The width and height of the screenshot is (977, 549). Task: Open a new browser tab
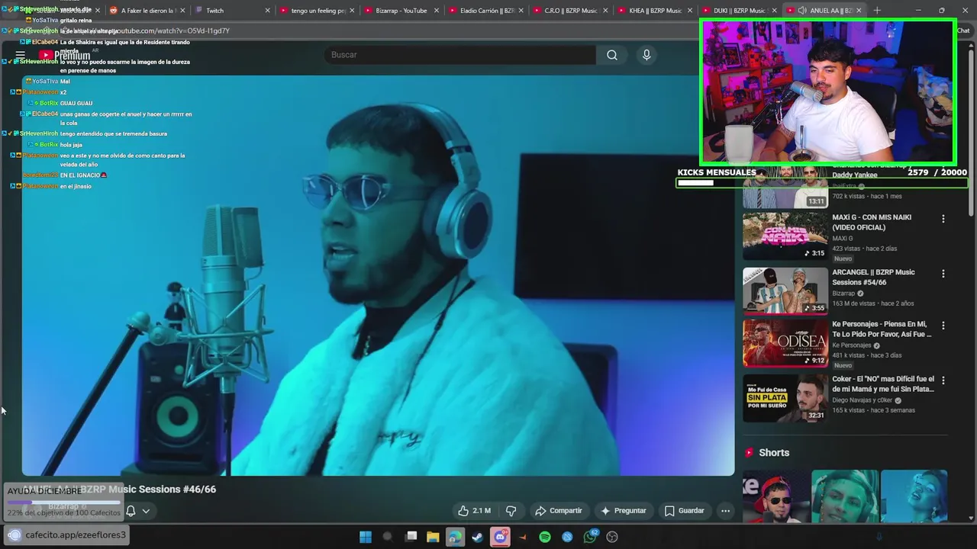(x=877, y=11)
